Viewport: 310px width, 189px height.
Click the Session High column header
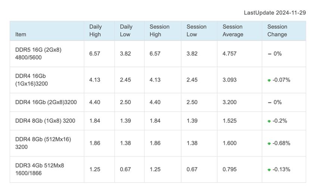pos(159,31)
